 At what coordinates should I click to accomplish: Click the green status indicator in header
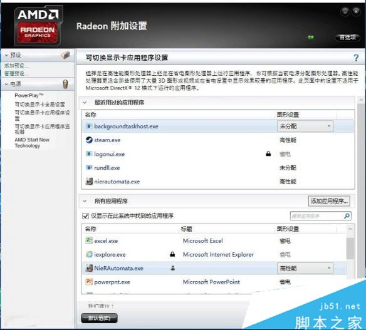tap(310, 38)
